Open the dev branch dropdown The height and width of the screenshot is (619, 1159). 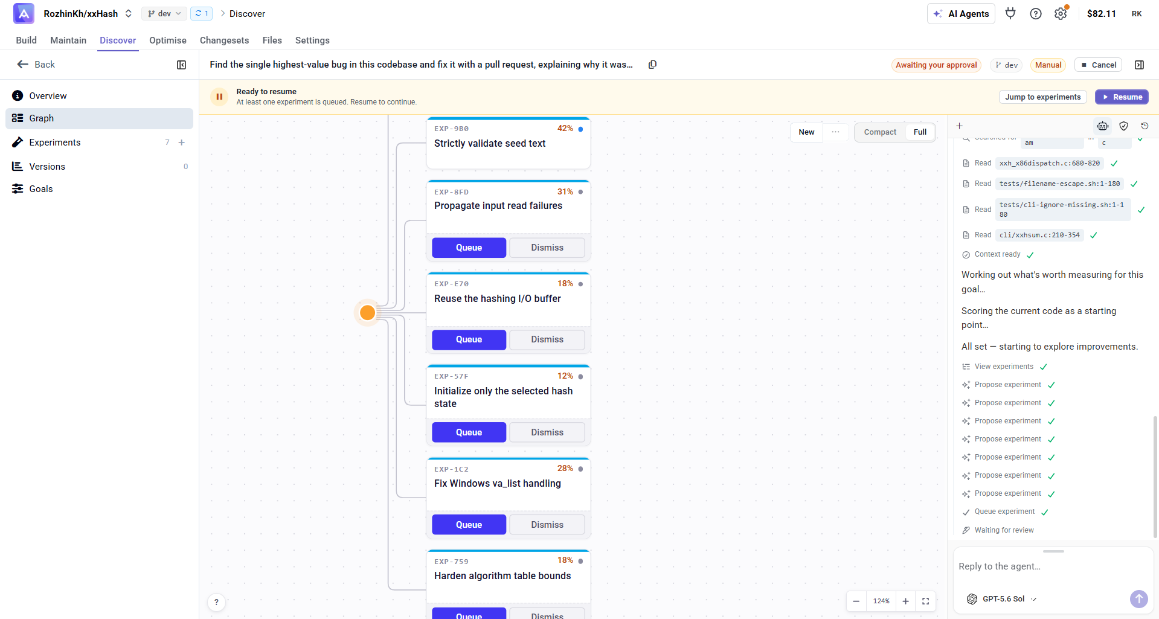[x=164, y=13]
